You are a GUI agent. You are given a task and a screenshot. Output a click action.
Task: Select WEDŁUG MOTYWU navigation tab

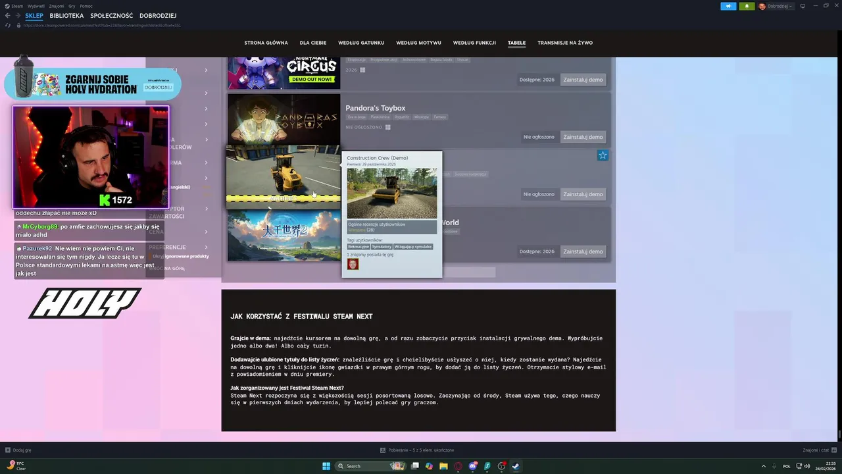click(x=418, y=43)
